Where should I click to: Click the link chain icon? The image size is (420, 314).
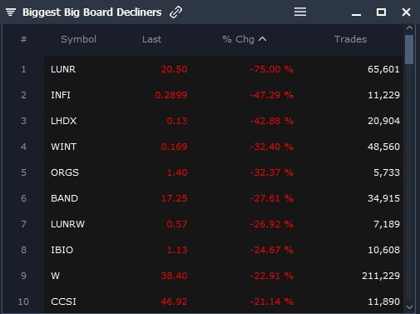175,12
